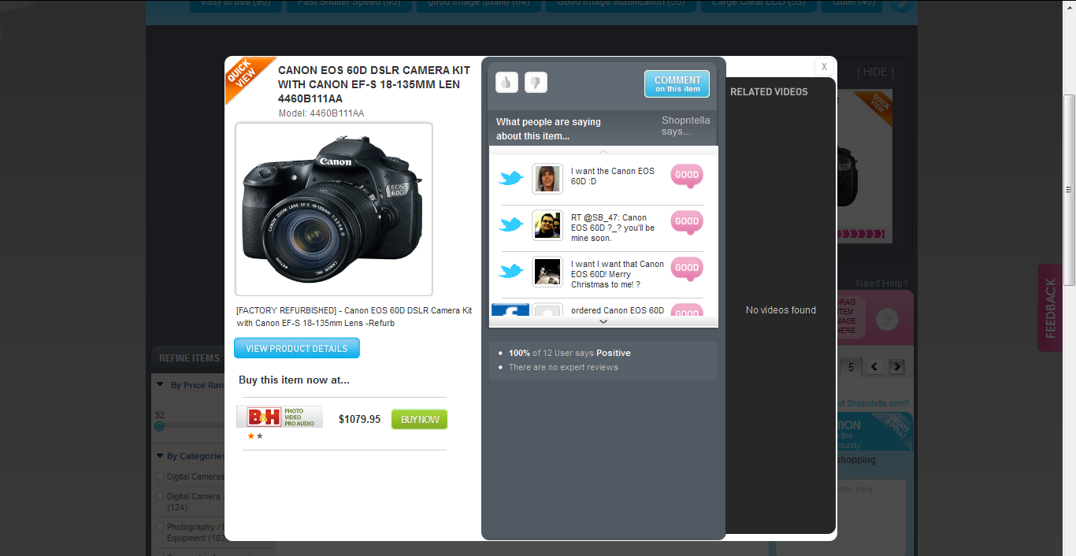Click the price range slider handle

(159, 426)
